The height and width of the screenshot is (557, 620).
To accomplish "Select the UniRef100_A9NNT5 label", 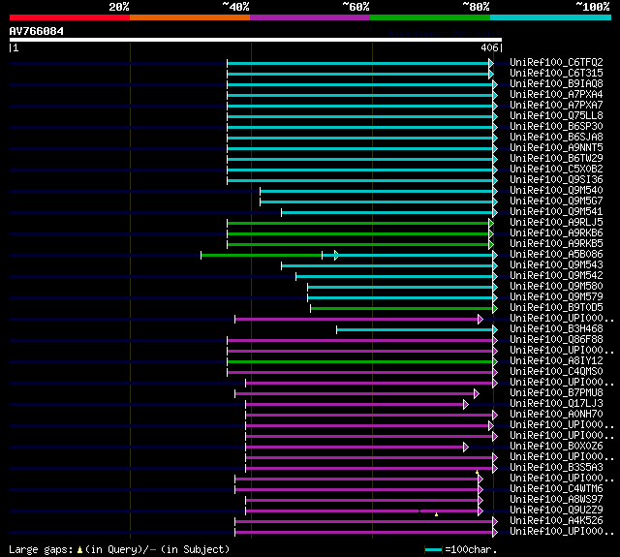I will (x=556, y=148).
